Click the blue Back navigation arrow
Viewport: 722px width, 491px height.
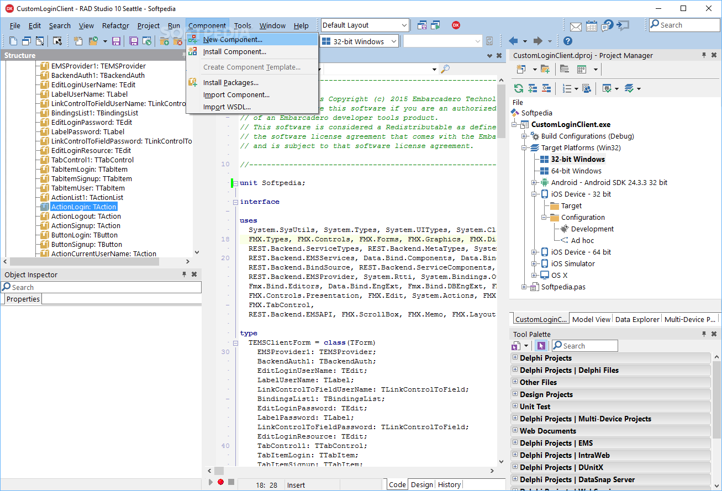click(513, 41)
